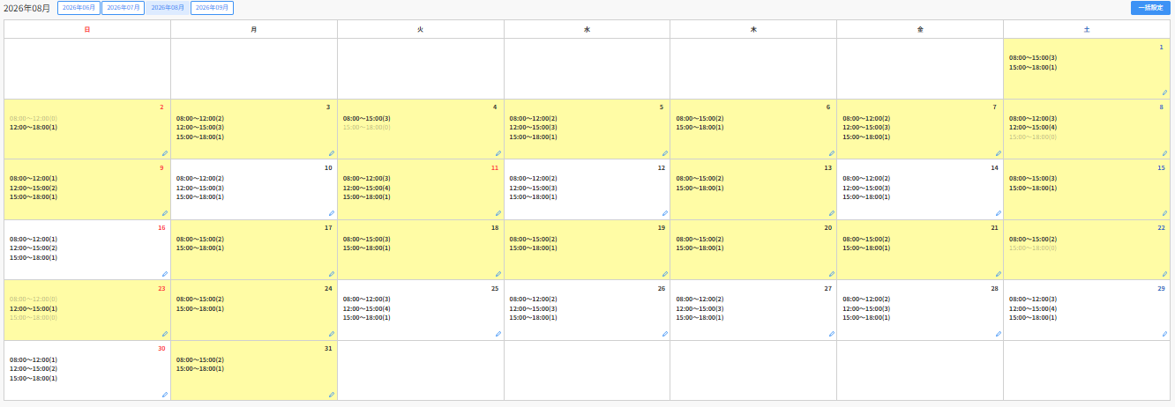Viewport: 1175px width, 407px height.
Task: Click the edit pencil on August 14
Action: click(998, 212)
